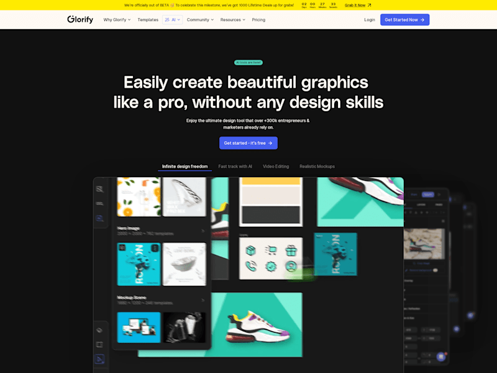
Task: Click arrow icon in Get Started Now button
Action: pos(422,20)
